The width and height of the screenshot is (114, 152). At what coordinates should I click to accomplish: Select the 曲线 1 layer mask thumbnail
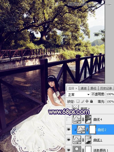(88, 140)
